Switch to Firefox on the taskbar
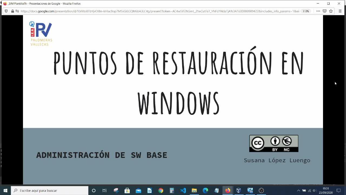Viewport: 346px width, 195px height. pos(228,190)
